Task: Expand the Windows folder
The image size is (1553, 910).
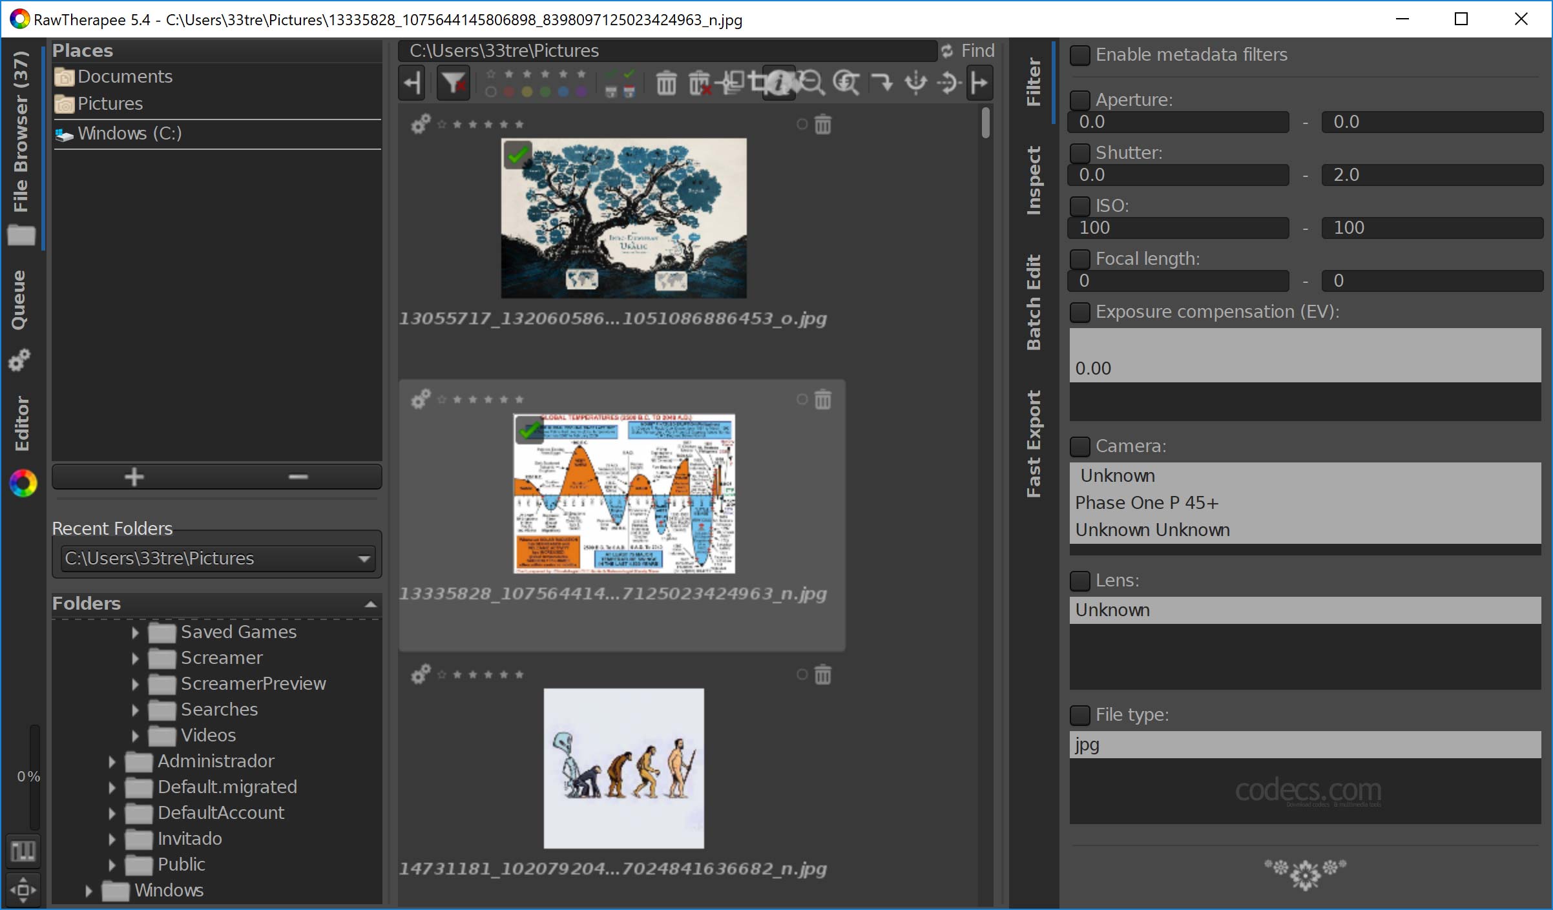Action: (89, 891)
